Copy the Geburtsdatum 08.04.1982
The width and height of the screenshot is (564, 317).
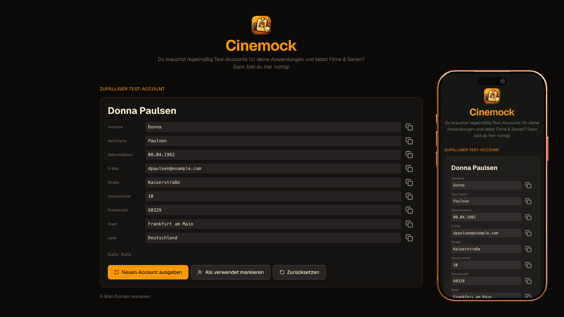click(409, 155)
